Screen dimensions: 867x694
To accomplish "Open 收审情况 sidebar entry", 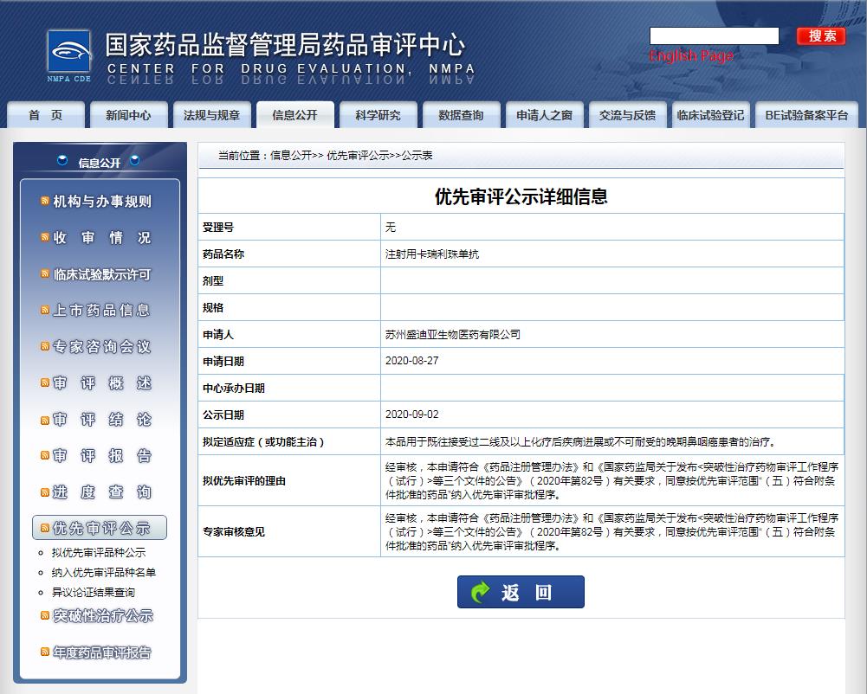I will (102, 238).
